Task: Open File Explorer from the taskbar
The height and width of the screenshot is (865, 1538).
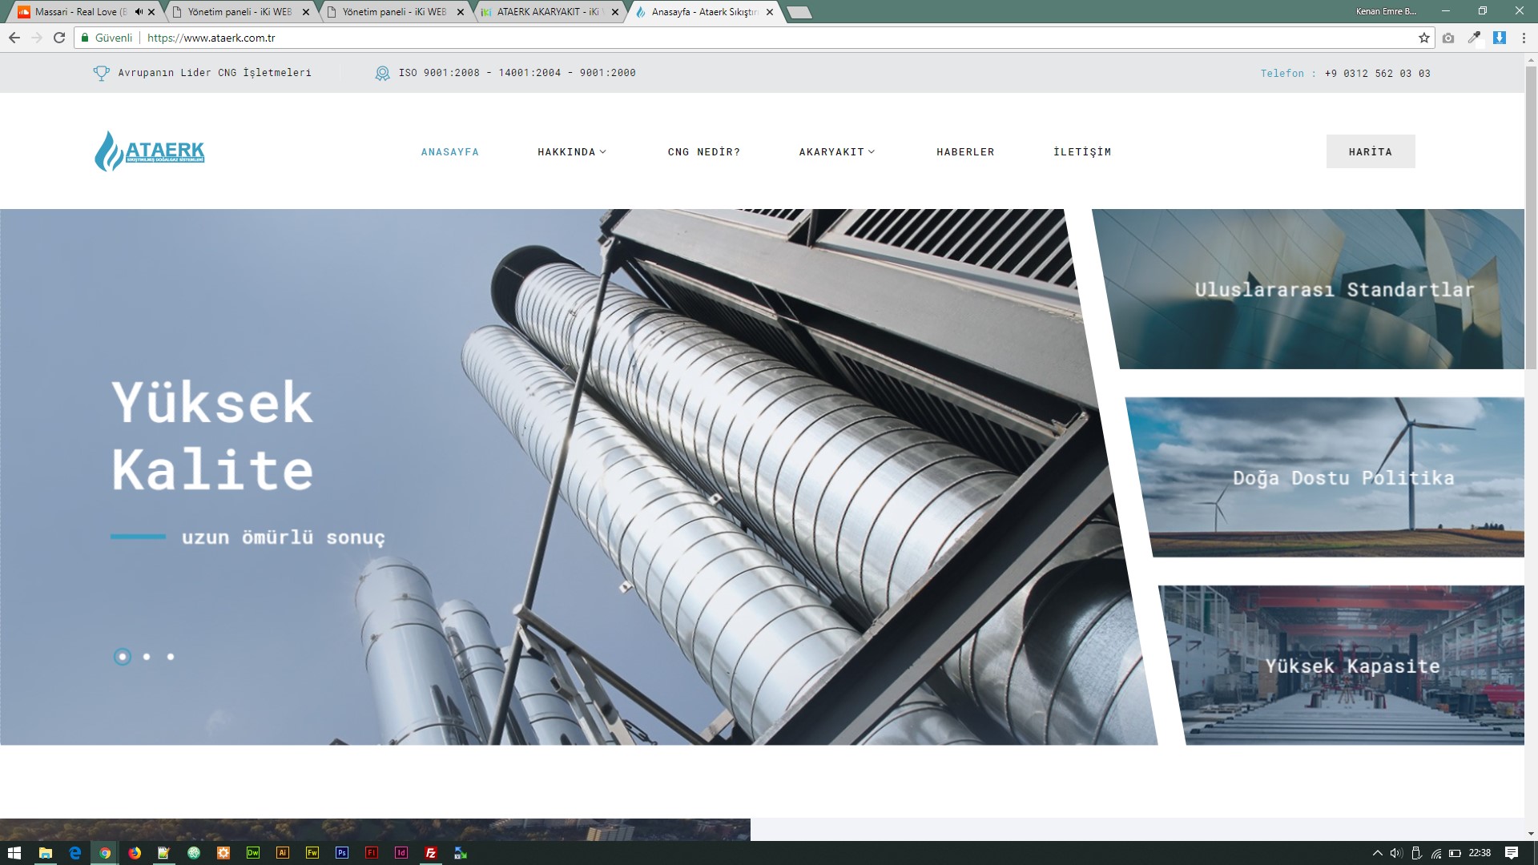Action: tap(46, 853)
